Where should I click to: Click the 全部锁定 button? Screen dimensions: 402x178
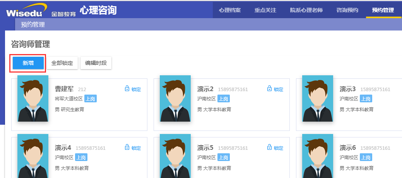click(62, 63)
